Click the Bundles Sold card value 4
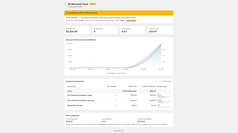 point(94,32)
